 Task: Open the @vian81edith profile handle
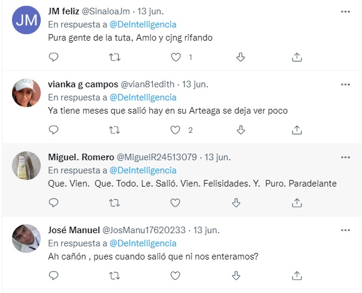[x=149, y=84]
